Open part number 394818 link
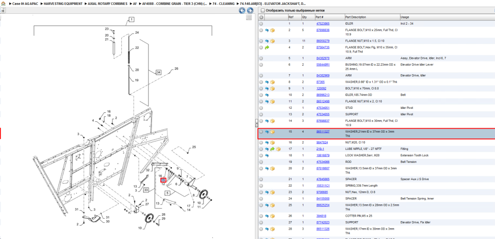Image resolution: width=495 pixels, height=239 pixels. [321, 216]
